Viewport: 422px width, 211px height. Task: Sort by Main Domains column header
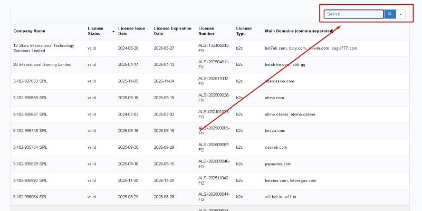point(299,31)
